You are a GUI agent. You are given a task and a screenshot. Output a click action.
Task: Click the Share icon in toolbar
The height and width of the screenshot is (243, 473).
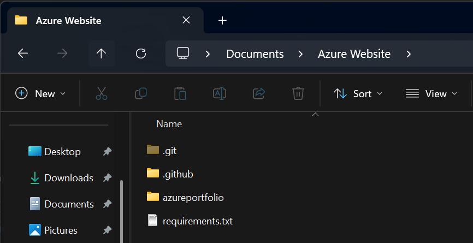click(259, 93)
